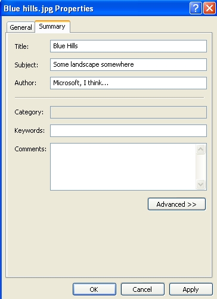Click the Author: label text

click(26, 83)
